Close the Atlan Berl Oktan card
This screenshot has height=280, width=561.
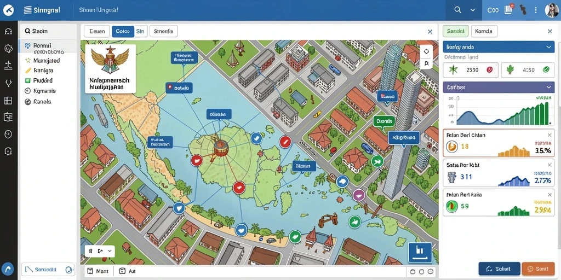(549, 135)
